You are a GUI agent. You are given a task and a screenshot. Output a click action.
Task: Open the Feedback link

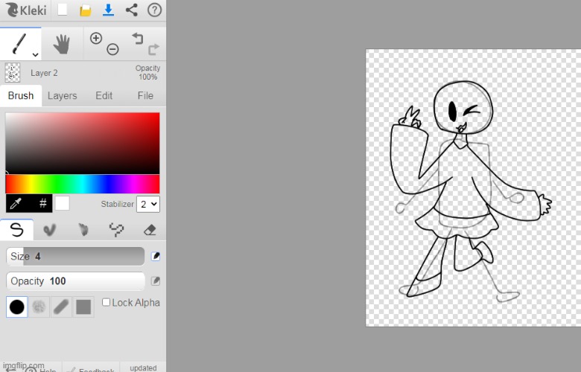[x=91, y=369]
